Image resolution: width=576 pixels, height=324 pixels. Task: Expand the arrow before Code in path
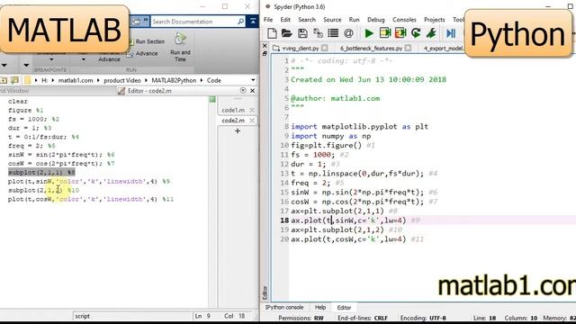tap(202, 80)
